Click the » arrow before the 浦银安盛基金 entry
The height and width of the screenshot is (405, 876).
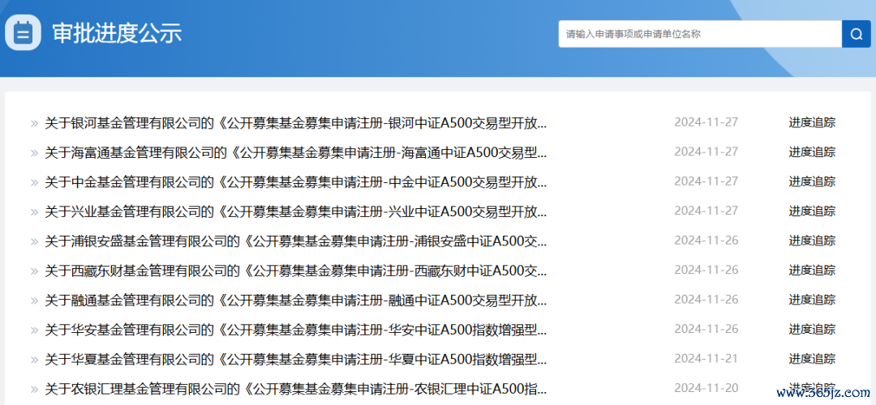point(34,242)
